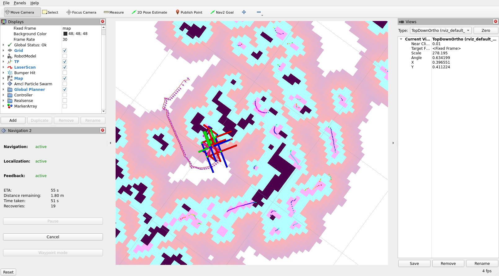Open the Panels menu
Screen dimensions: 499x276
point(20,3)
